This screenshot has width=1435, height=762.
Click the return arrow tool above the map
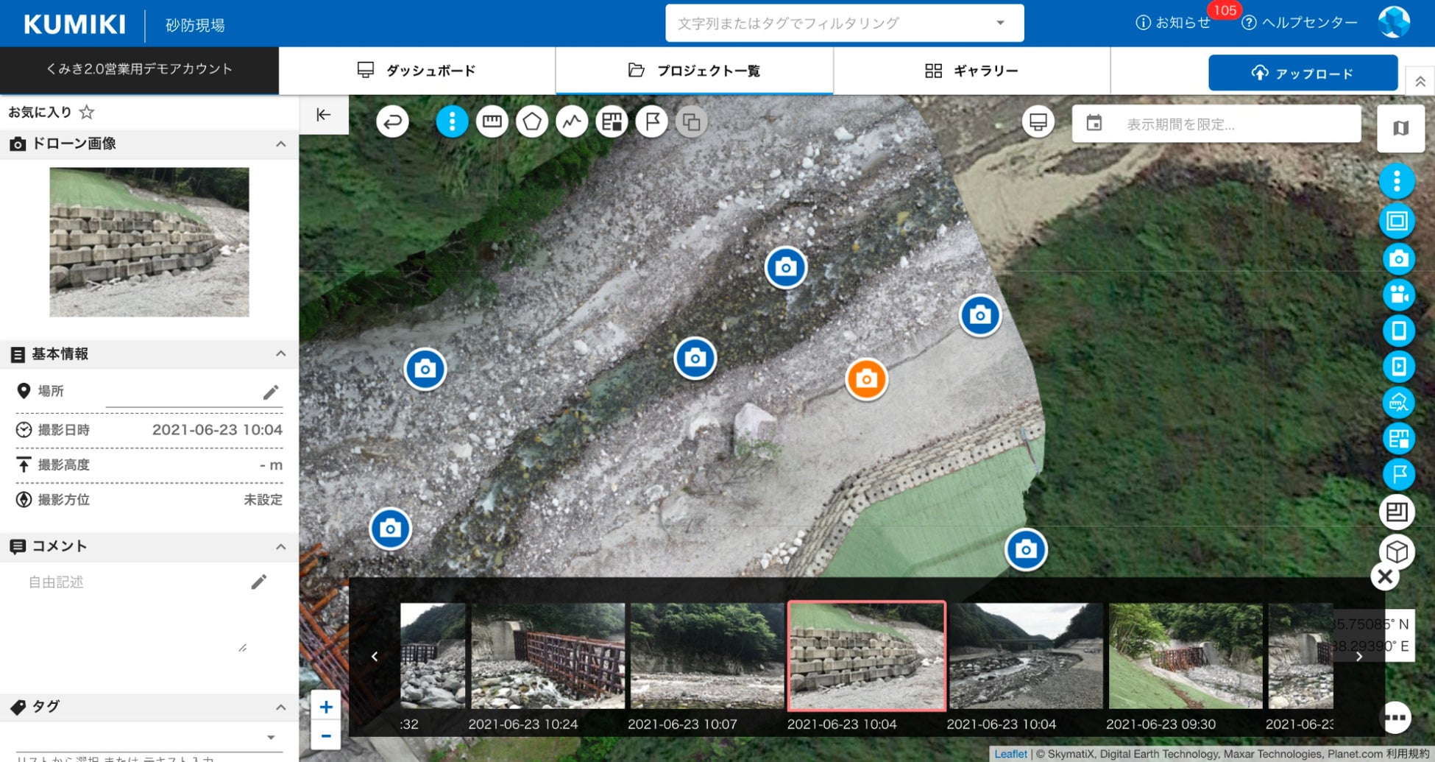coord(392,121)
